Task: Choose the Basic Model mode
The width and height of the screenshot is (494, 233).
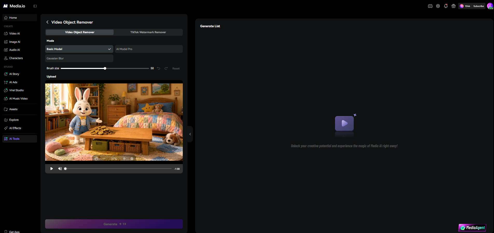Action: pos(79,49)
